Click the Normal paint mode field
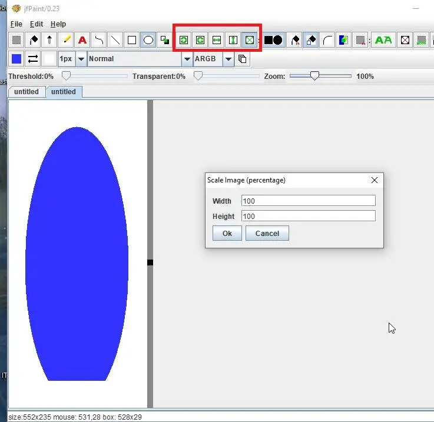Screen dimensions: 434x422 click(x=134, y=59)
